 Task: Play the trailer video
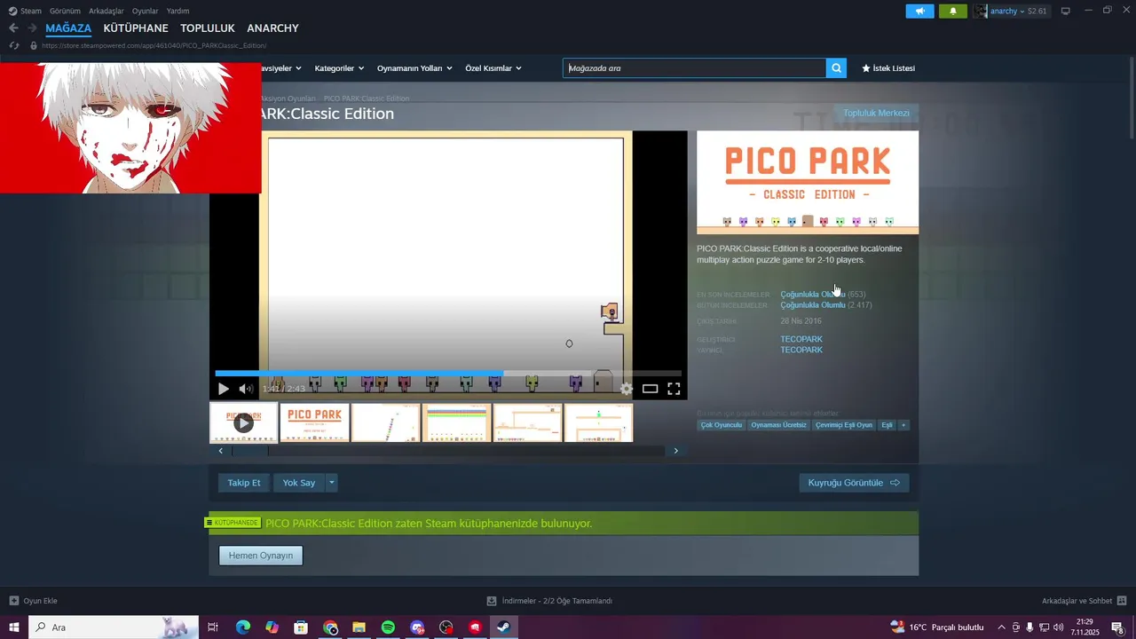point(224,389)
